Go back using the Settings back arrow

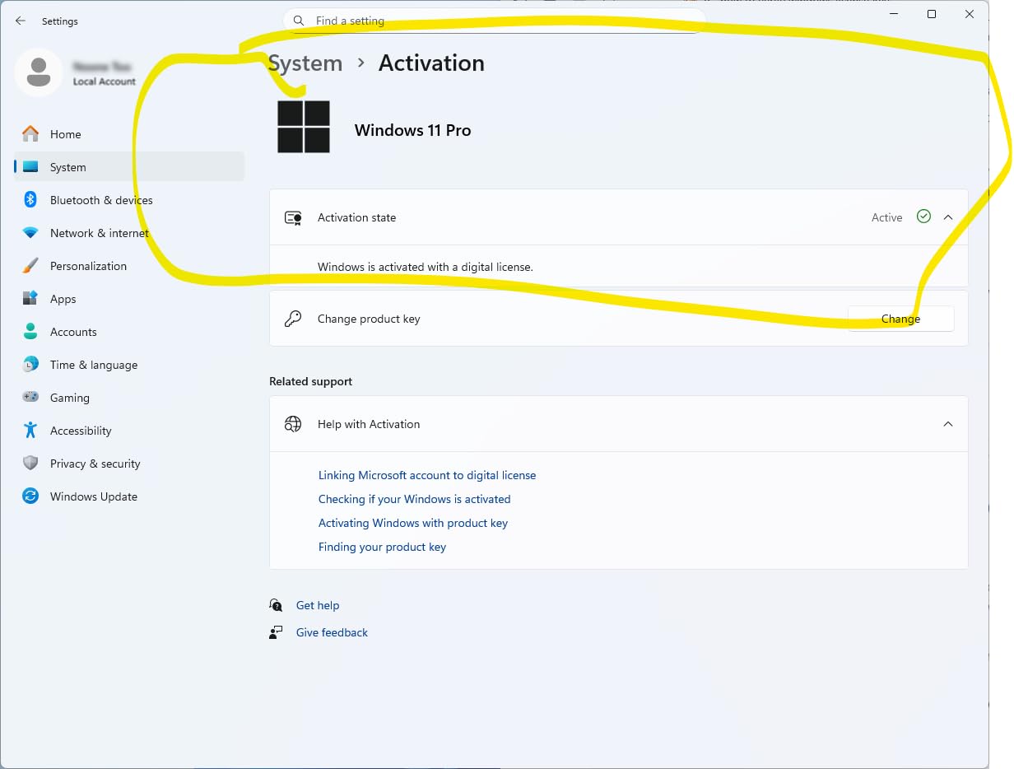[x=21, y=21]
